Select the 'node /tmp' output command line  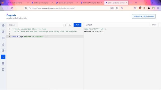click(x=95, y=29)
